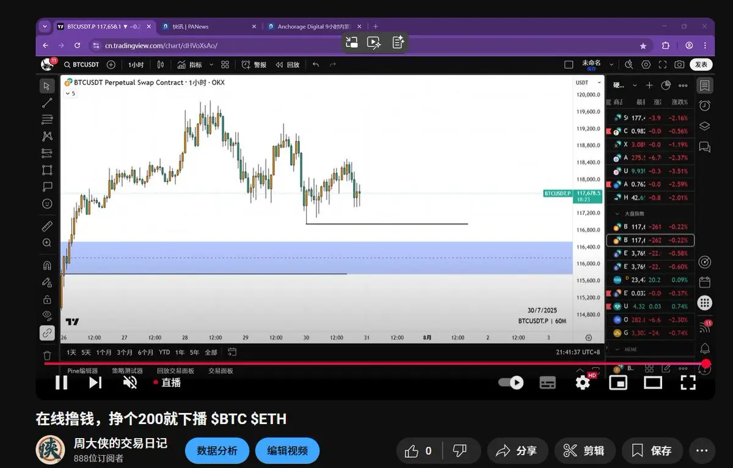Collapse the 大盘指数 watchlist section
Screen dimensions: 733x468
pyautogui.click(x=618, y=214)
